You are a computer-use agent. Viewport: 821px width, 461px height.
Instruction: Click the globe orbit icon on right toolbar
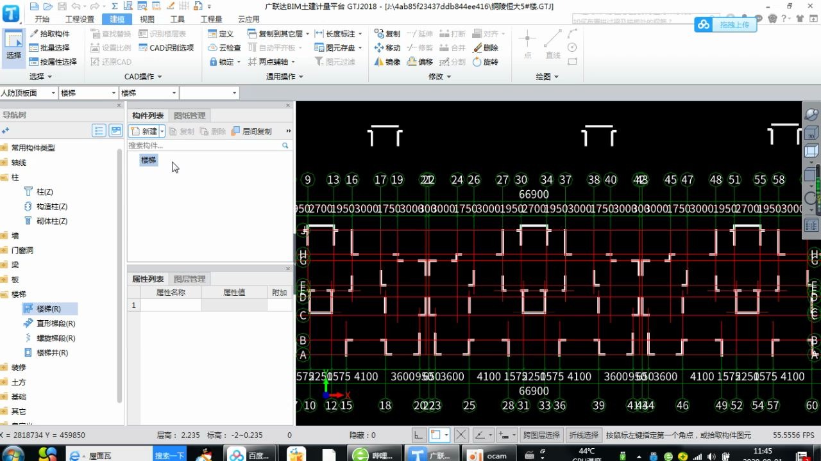pos(811,115)
